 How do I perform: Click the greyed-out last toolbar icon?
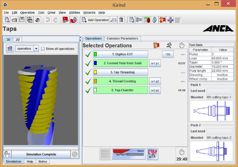coord(177,20)
